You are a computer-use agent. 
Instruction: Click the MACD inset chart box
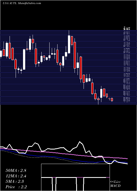75,177
